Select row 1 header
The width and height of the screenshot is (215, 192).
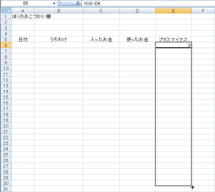tap(6, 16)
